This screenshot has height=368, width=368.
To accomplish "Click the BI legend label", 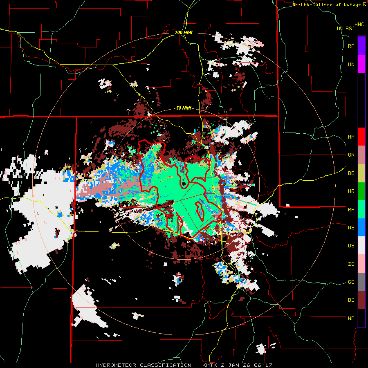I will (351, 300).
